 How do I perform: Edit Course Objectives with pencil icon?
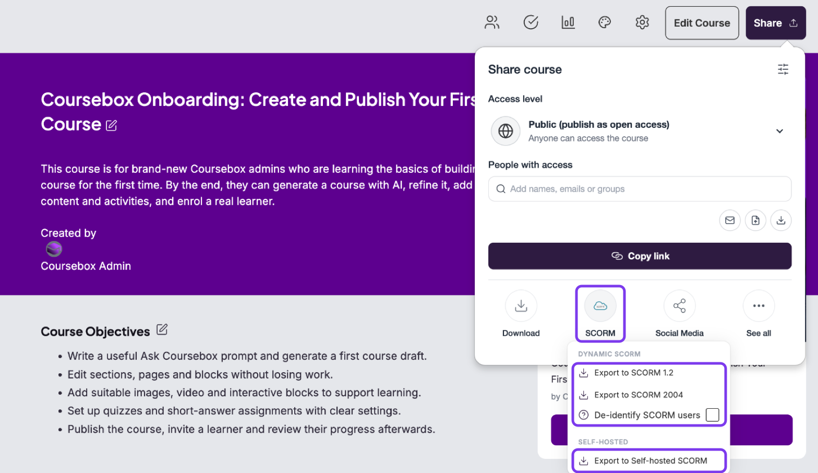click(x=162, y=329)
